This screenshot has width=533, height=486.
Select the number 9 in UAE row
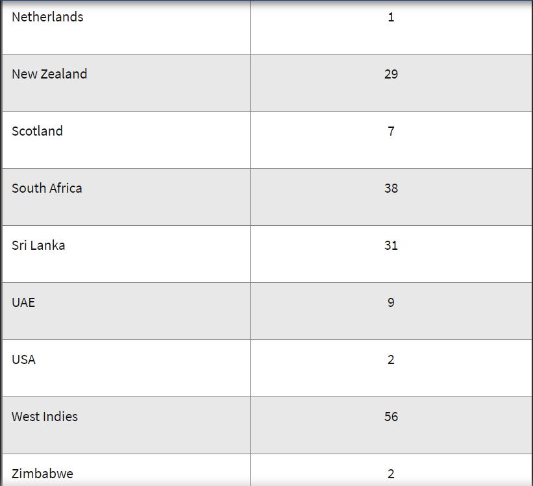tap(391, 302)
